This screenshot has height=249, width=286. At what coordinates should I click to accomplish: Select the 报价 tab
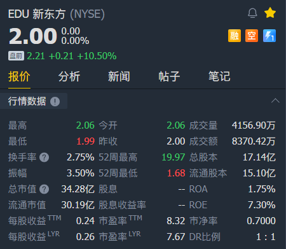[19, 76]
